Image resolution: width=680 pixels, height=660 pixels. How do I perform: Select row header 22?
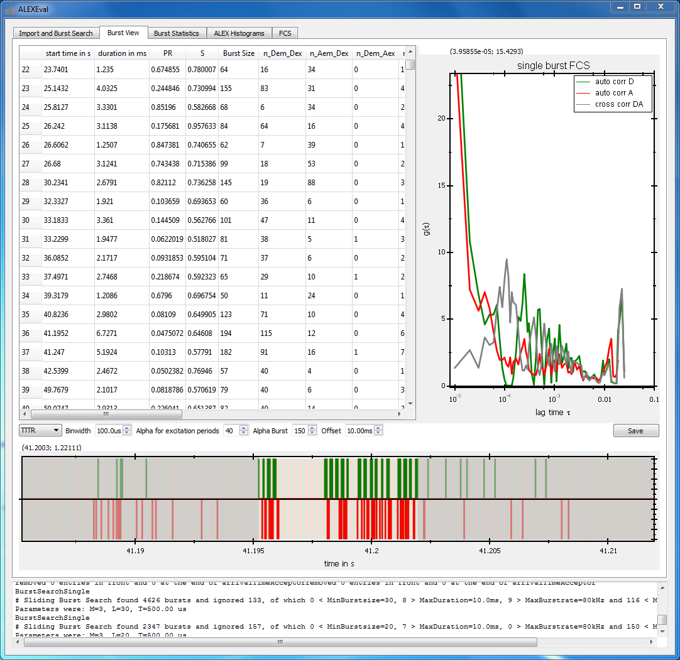coord(30,69)
